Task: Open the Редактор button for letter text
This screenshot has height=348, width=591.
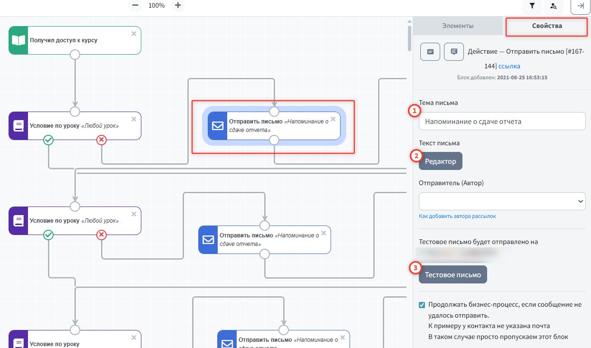Action: (440, 161)
